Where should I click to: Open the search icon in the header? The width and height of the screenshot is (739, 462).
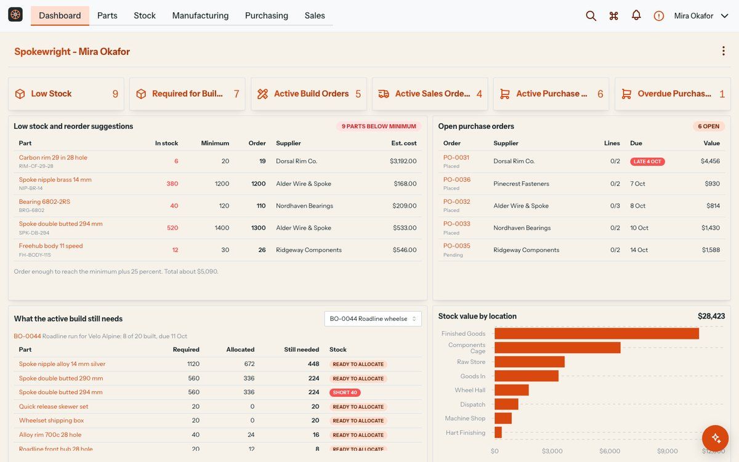591,16
